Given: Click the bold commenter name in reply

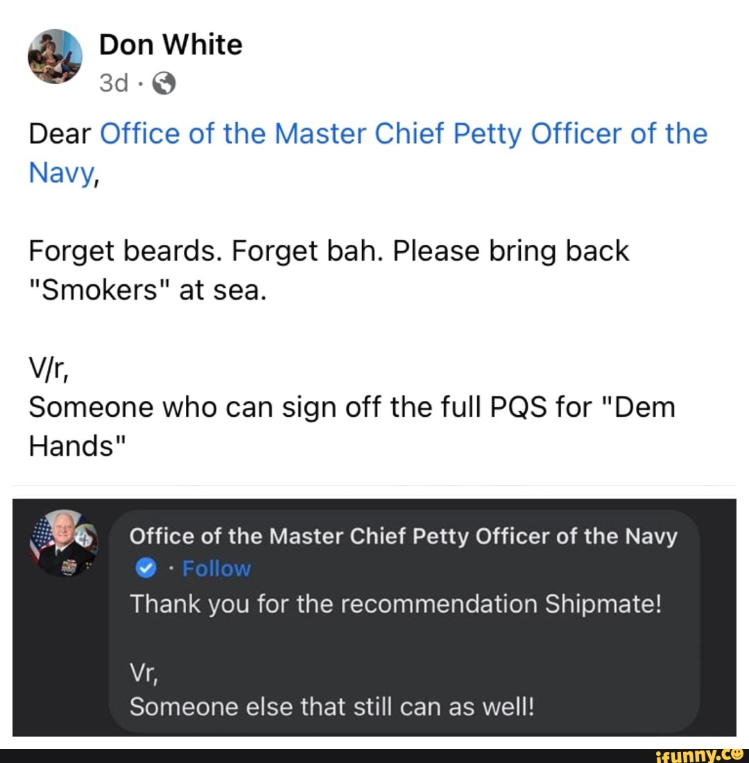Looking at the screenshot, I should (403, 535).
